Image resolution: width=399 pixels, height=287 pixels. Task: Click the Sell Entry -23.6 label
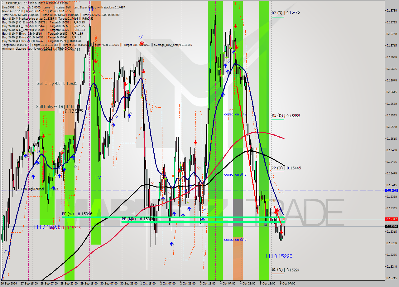click(57, 106)
